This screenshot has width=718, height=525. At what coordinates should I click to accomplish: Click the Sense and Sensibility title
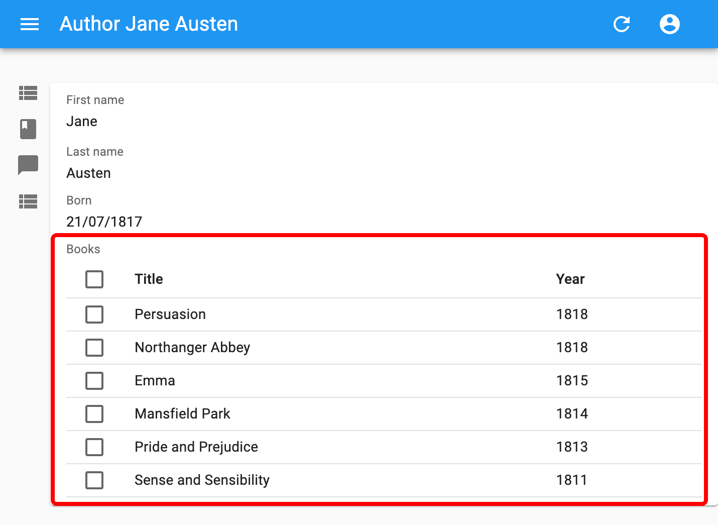pos(202,480)
